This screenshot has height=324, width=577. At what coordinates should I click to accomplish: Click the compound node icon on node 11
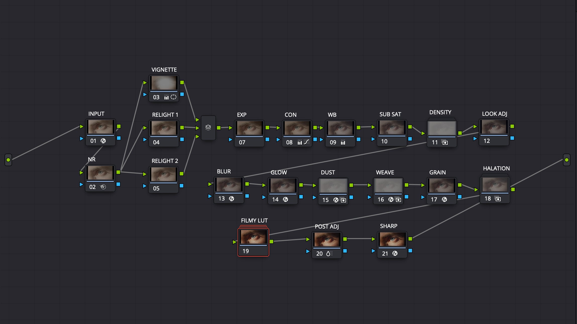coord(445,142)
